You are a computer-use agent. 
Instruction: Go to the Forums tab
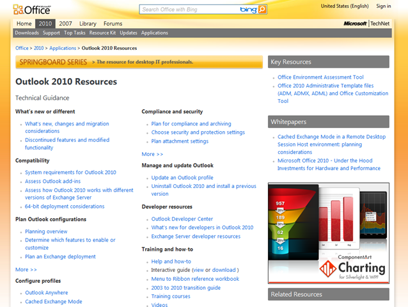pyautogui.click(x=113, y=24)
